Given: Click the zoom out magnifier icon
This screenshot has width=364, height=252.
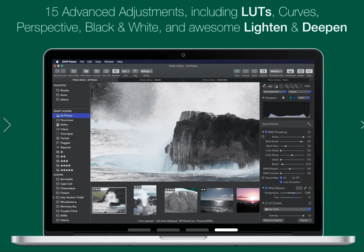Looking at the screenshot, I should point(291,86).
